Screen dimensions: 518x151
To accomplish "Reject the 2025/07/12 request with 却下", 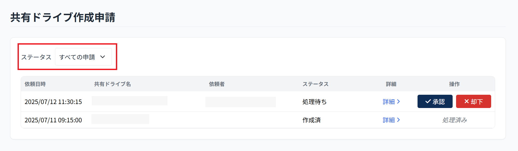I will pyautogui.click(x=473, y=101).
